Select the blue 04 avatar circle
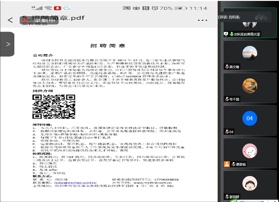Viewport: 279px width, 202px height. pos(250,118)
